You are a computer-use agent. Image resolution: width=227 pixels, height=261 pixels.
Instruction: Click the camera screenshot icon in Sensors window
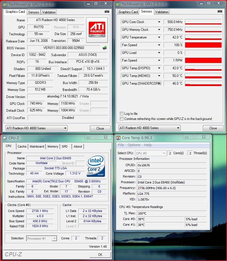point(220,11)
